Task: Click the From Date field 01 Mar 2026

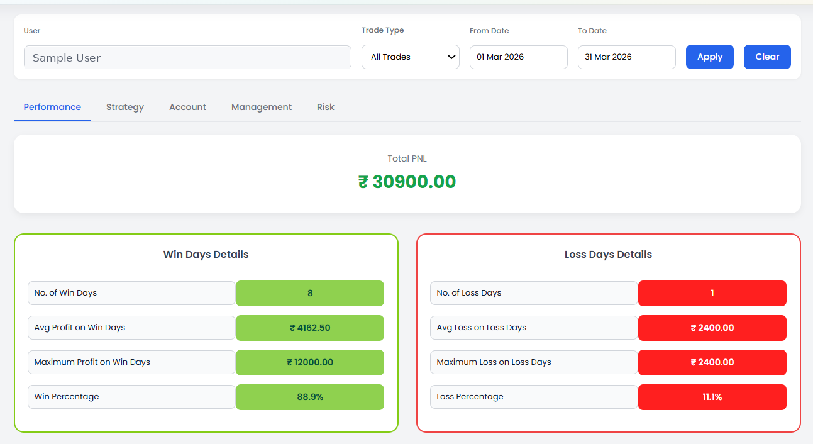Action: tap(519, 57)
